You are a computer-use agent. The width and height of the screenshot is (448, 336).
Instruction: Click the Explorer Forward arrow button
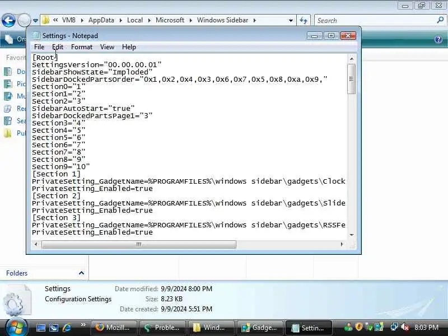(24, 20)
